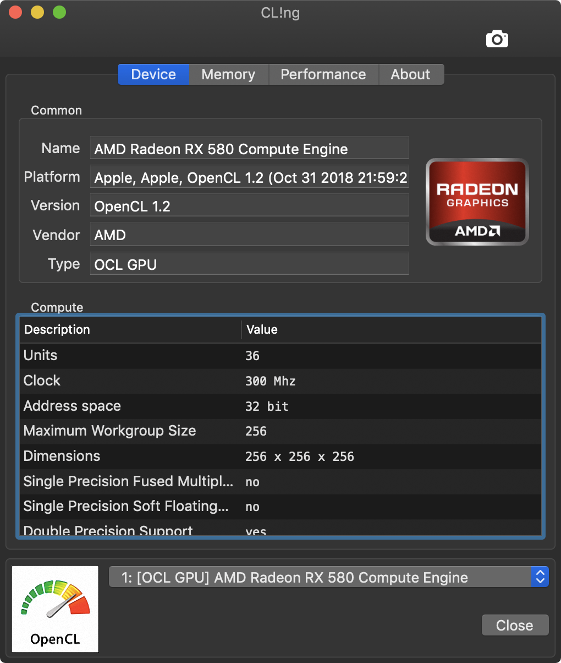Select the Double Precision Support row
The height and width of the screenshot is (663, 561).
pos(280,529)
